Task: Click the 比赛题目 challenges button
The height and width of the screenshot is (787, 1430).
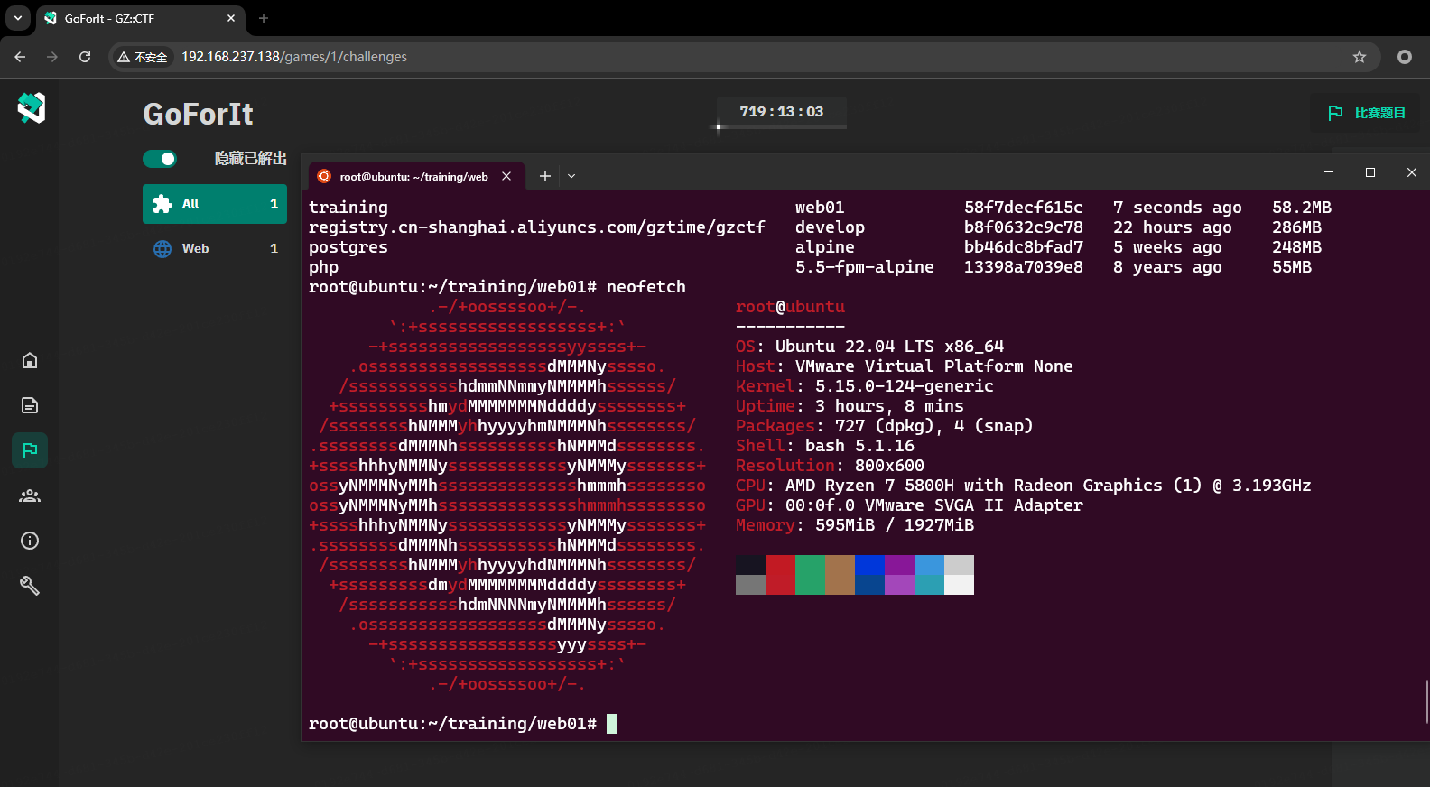Action: tap(1367, 113)
